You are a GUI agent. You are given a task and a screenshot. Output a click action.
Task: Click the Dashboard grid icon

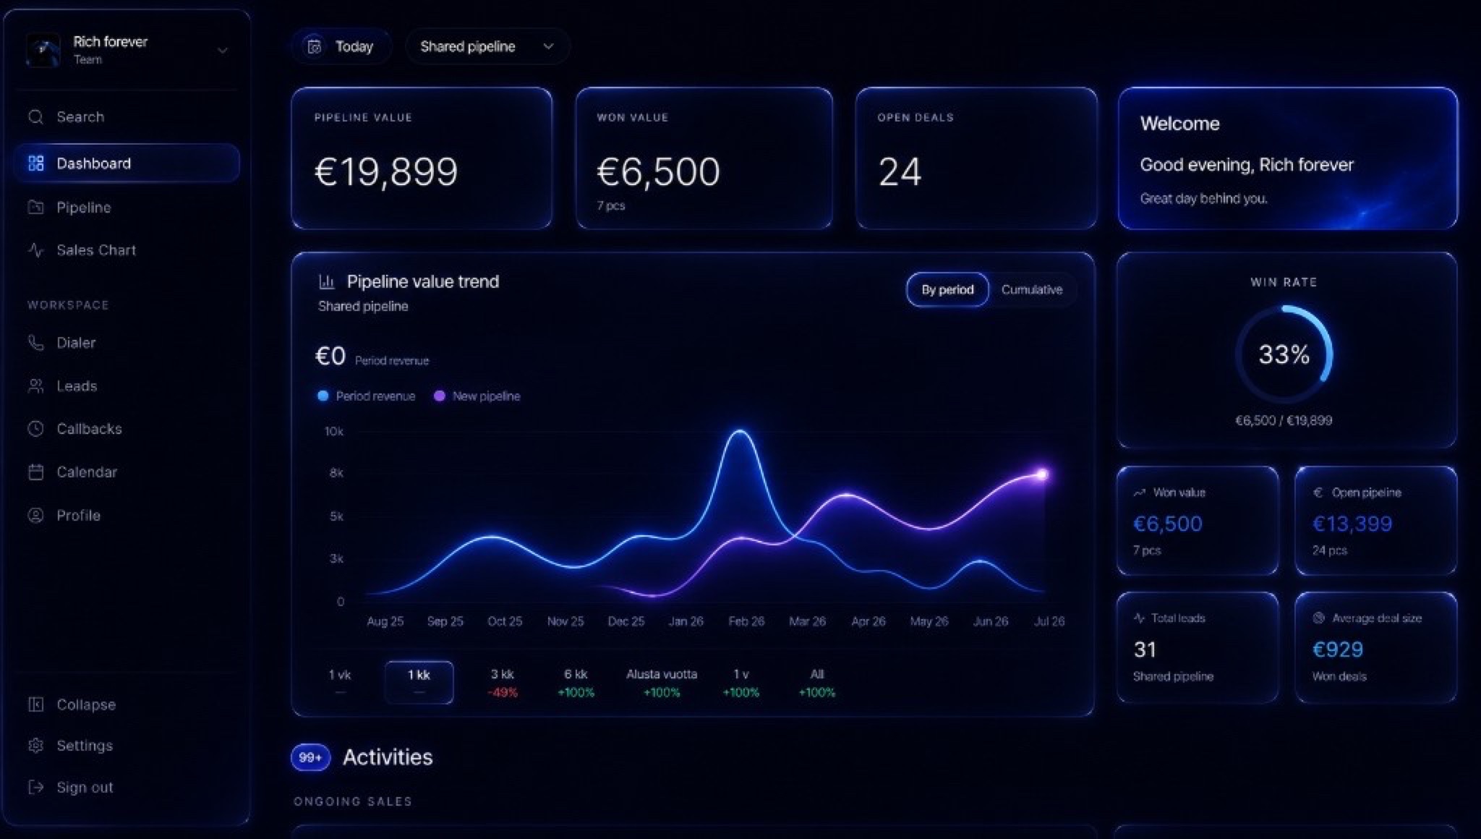[x=35, y=163]
